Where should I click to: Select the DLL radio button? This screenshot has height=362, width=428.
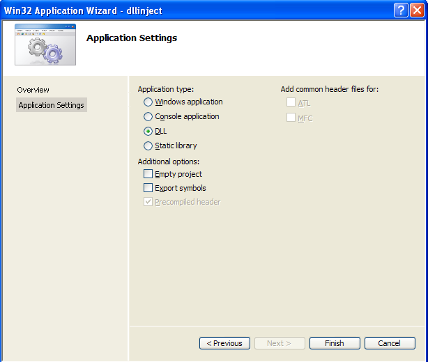click(148, 132)
